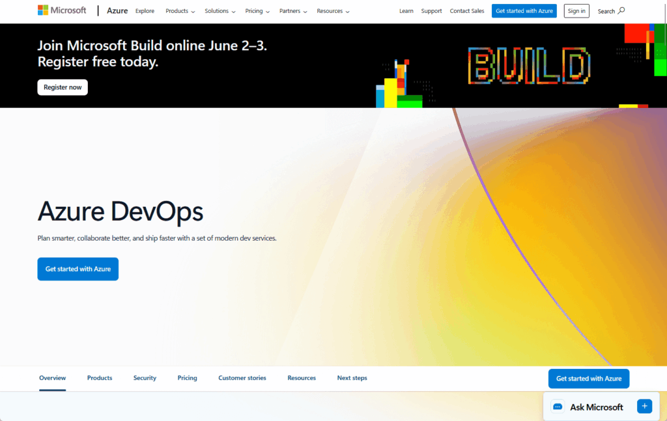Go to the Customer stories tab
Viewport: 667px width, 421px height.
coord(242,378)
